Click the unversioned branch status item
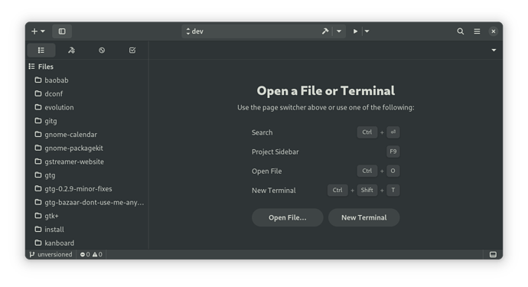This screenshot has height=287, width=528. tap(51, 254)
